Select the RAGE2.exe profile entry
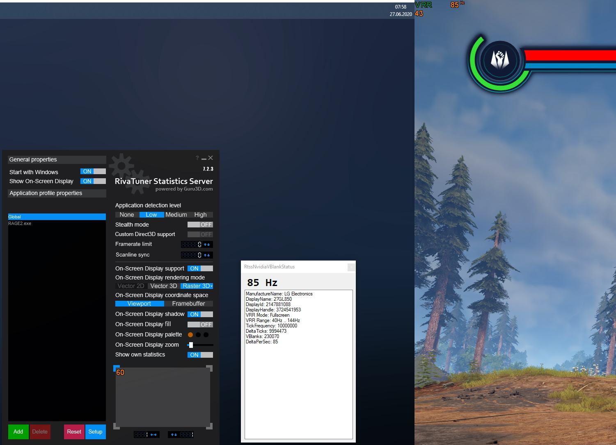The height and width of the screenshot is (445, 616). click(57, 223)
